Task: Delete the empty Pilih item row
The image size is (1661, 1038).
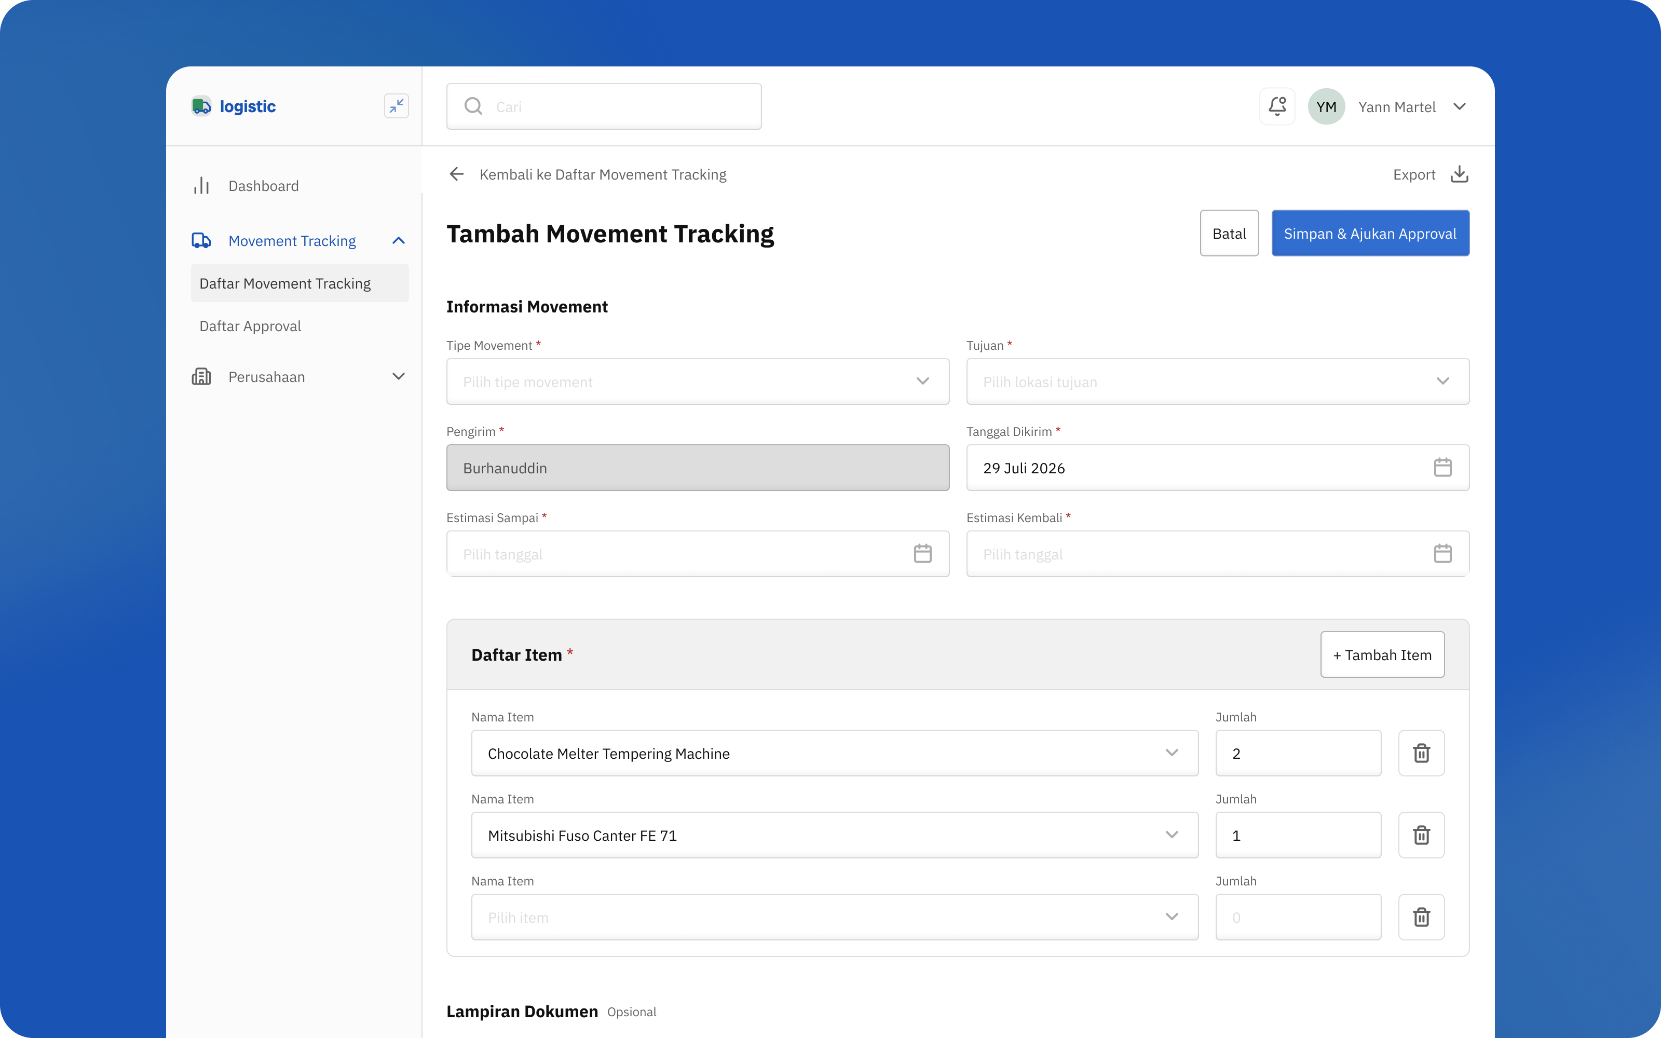Action: [x=1422, y=917]
